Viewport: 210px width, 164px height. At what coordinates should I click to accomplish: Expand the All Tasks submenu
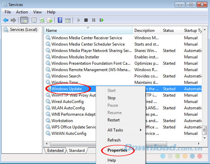click(121, 130)
